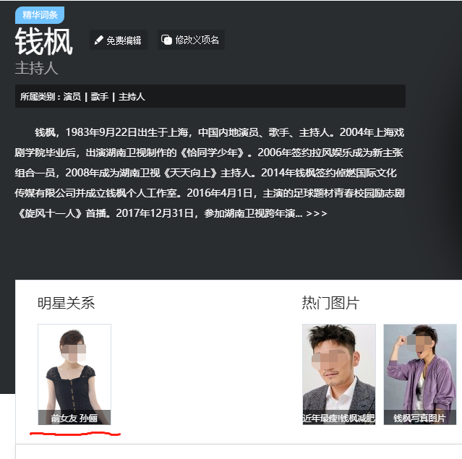Click the 明星关系 section heading

click(x=67, y=303)
